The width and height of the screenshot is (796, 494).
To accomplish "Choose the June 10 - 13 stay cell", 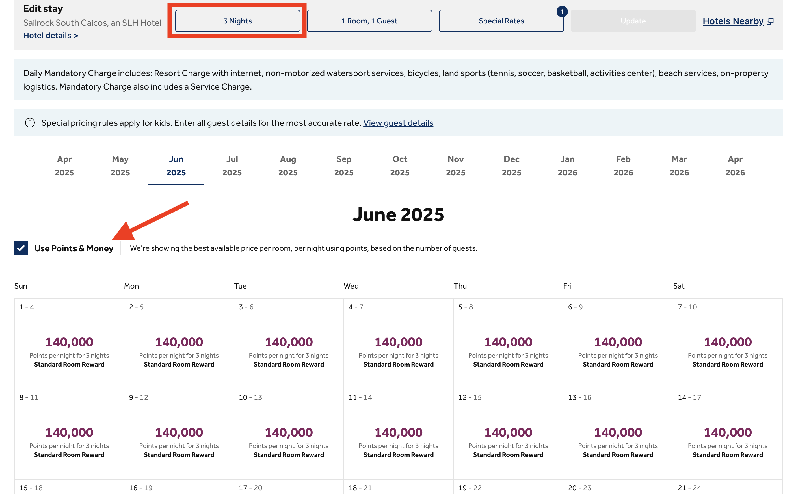I will (x=289, y=434).
